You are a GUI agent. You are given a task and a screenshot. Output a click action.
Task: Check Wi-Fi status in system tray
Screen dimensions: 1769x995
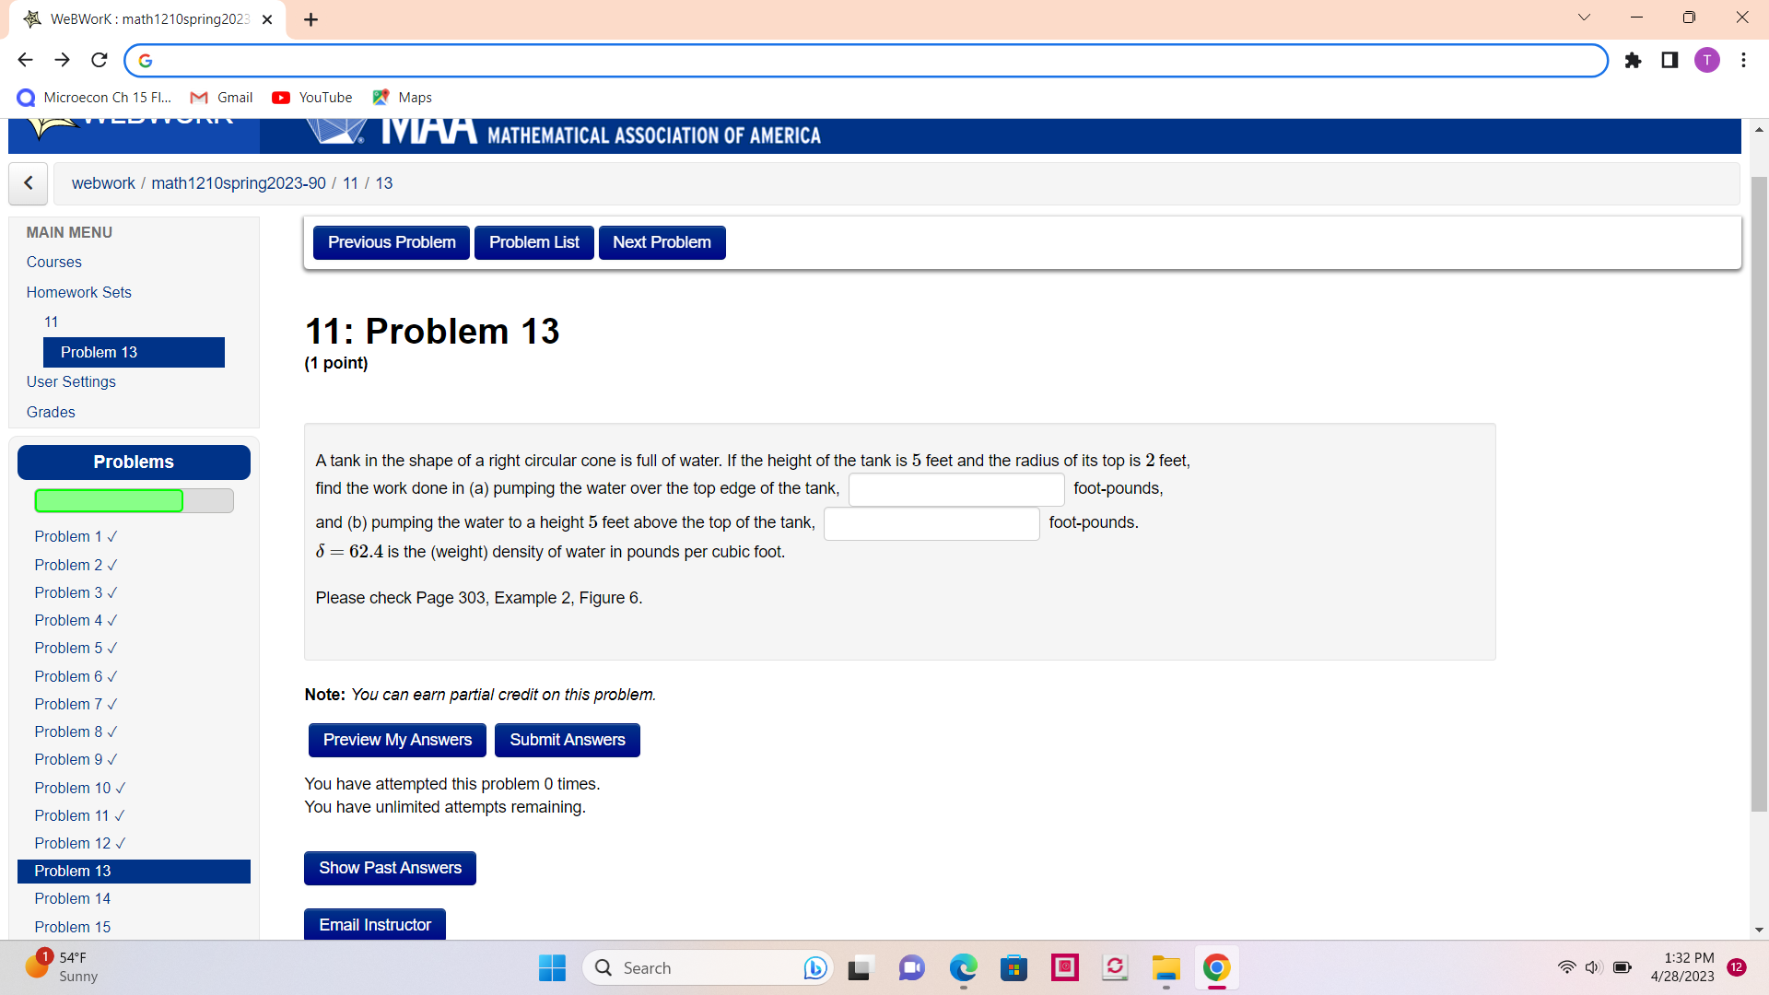(x=1568, y=967)
